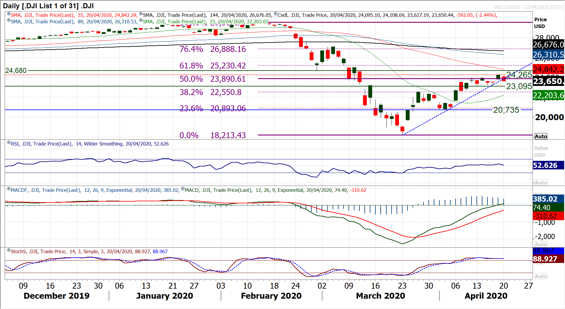
Task: Select the 38.2% Fibonacci label 22,550.8
Action: (x=211, y=92)
